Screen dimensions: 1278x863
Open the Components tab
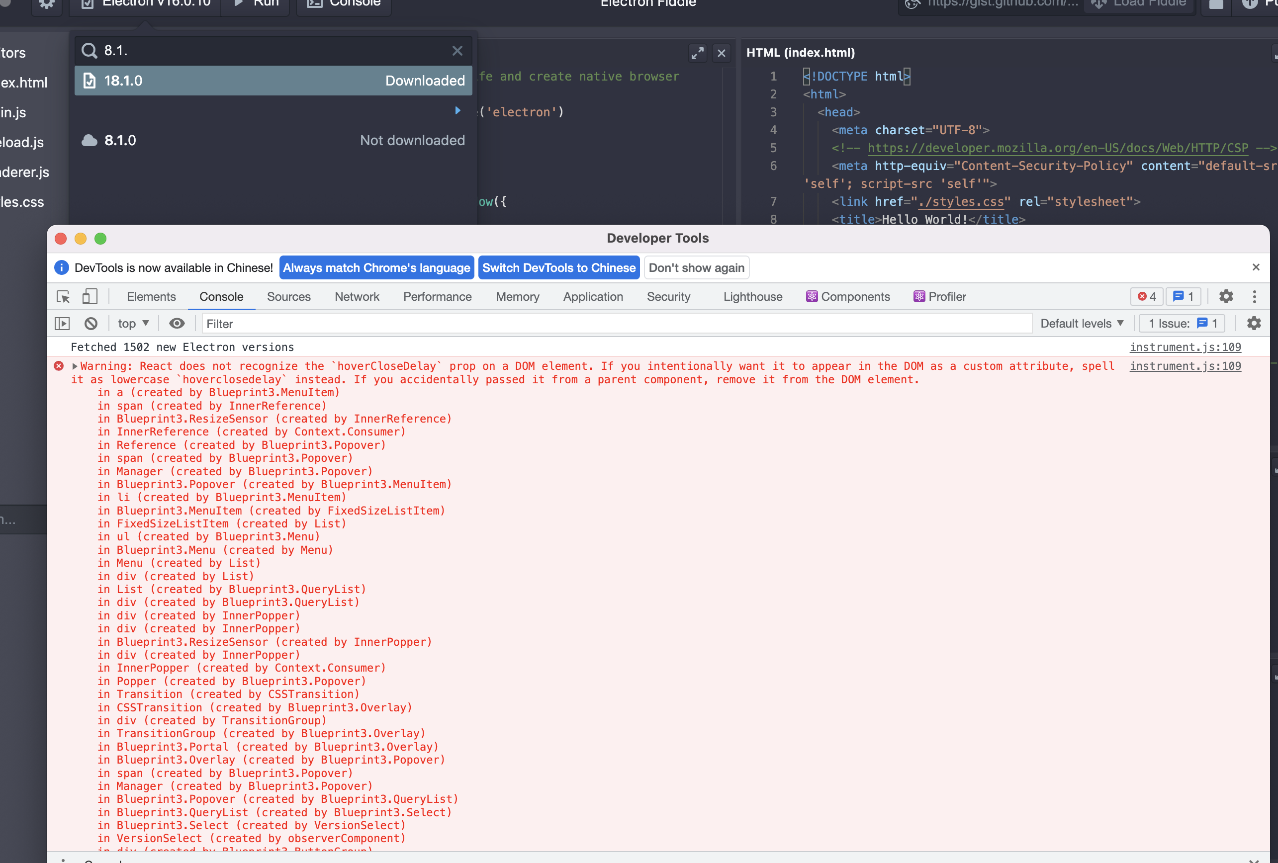tap(848, 296)
